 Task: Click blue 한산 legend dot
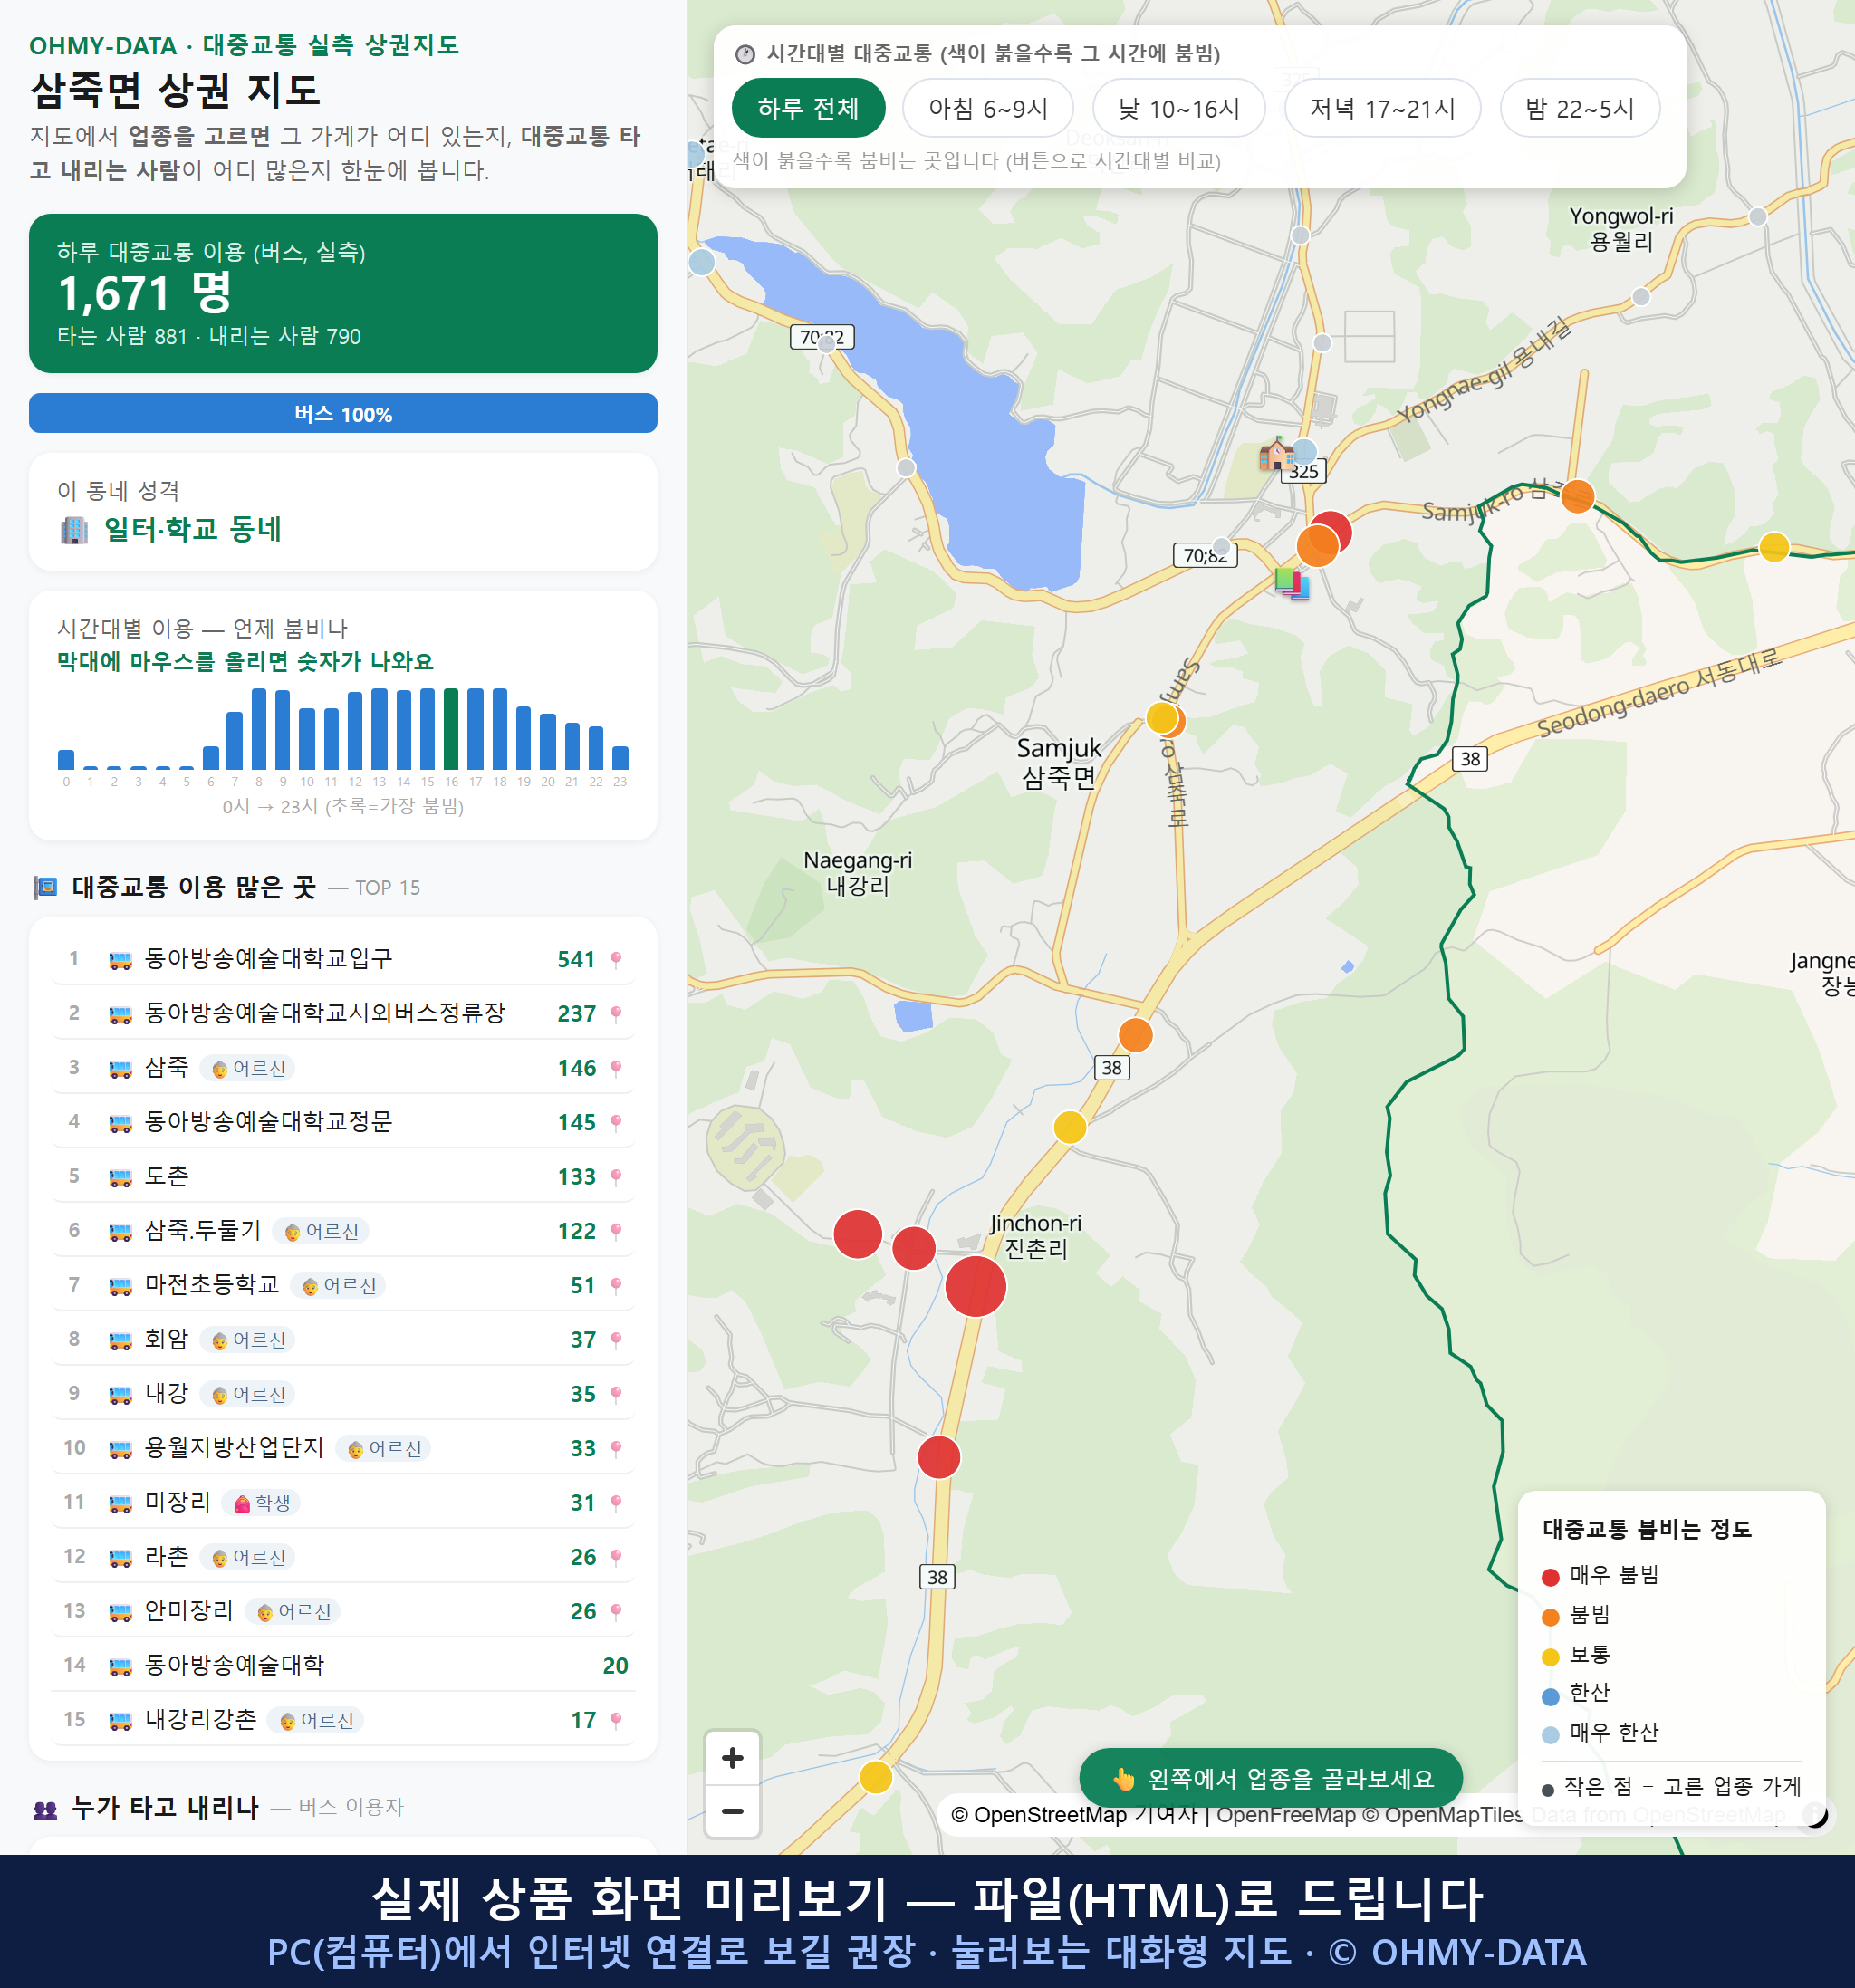click(x=1550, y=1696)
